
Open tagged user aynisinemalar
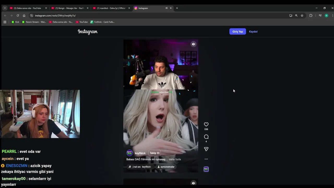[x=166, y=167]
